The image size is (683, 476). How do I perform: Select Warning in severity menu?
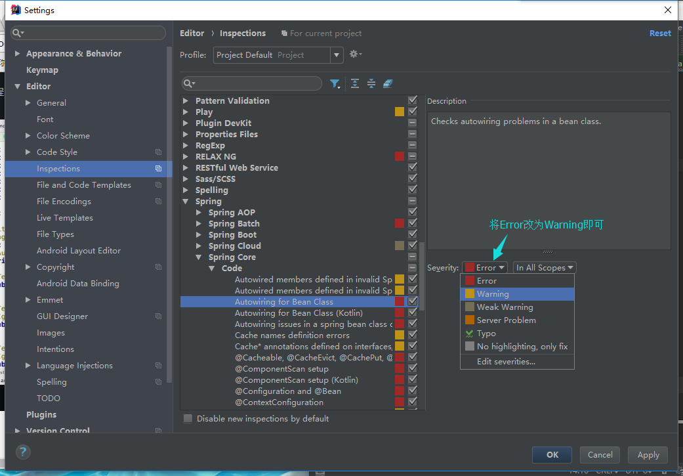[x=518, y=293]
